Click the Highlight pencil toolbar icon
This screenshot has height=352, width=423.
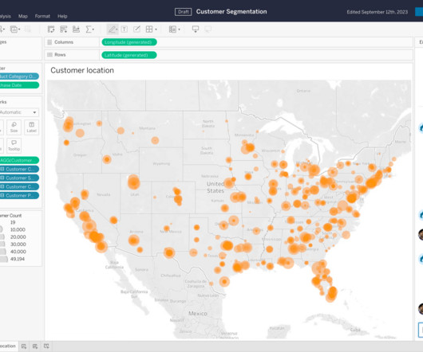tap(112, 29)
